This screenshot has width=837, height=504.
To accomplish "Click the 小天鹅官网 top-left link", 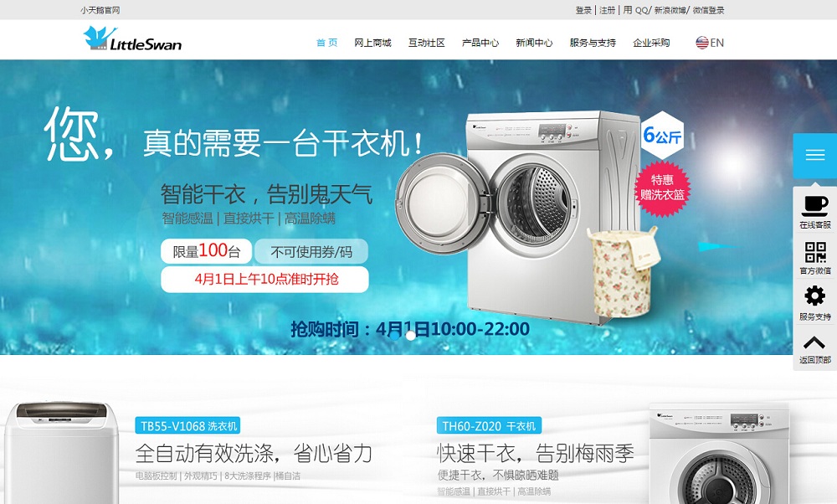I will 100,10.
